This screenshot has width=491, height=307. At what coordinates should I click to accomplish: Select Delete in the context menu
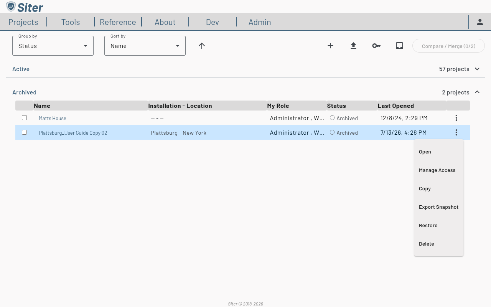pos(439,244)
